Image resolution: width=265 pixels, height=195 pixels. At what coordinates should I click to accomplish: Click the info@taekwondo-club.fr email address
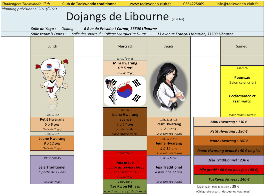click(x=237, y=4)
